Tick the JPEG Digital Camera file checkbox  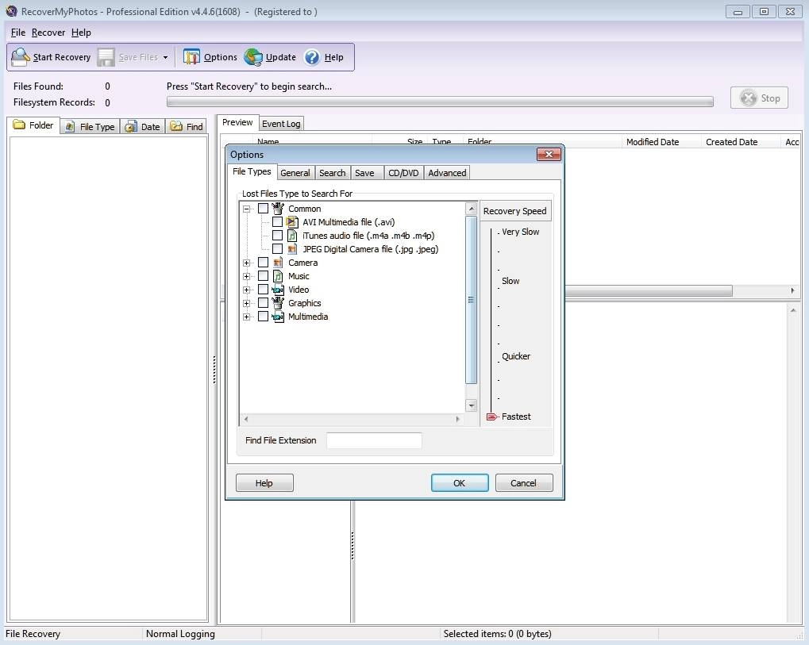point(278,248)
